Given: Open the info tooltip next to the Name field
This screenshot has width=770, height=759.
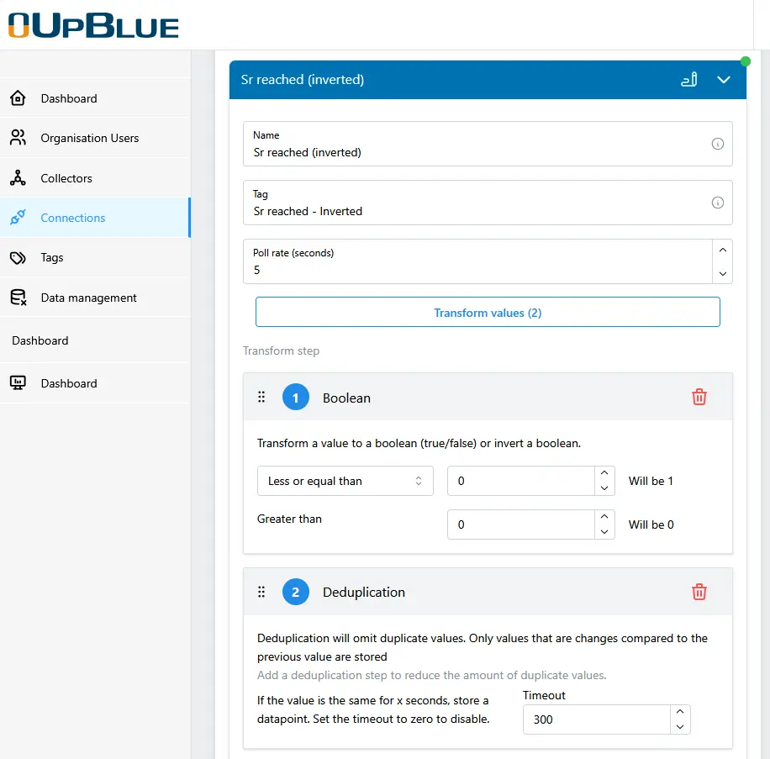Looking at the screenshot, I should [x=718, y=144].
